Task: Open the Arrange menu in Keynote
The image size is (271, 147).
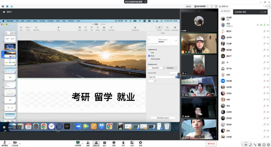Action: coord(50,21)
